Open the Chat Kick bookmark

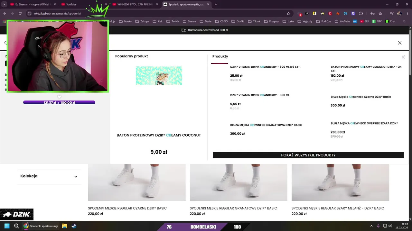coord(390,21)
